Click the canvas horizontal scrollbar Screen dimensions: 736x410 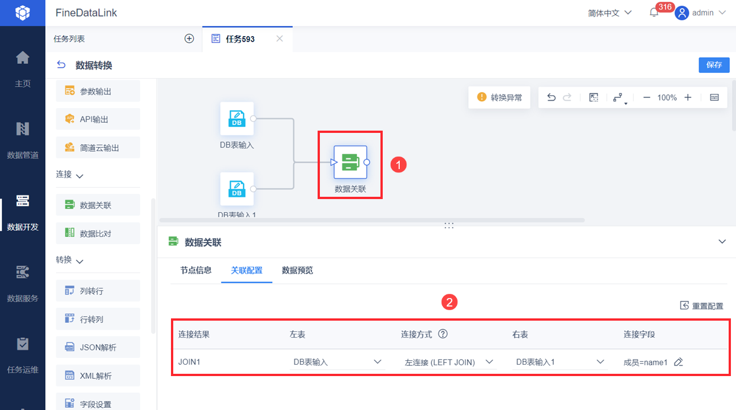[x=372, y=220]
